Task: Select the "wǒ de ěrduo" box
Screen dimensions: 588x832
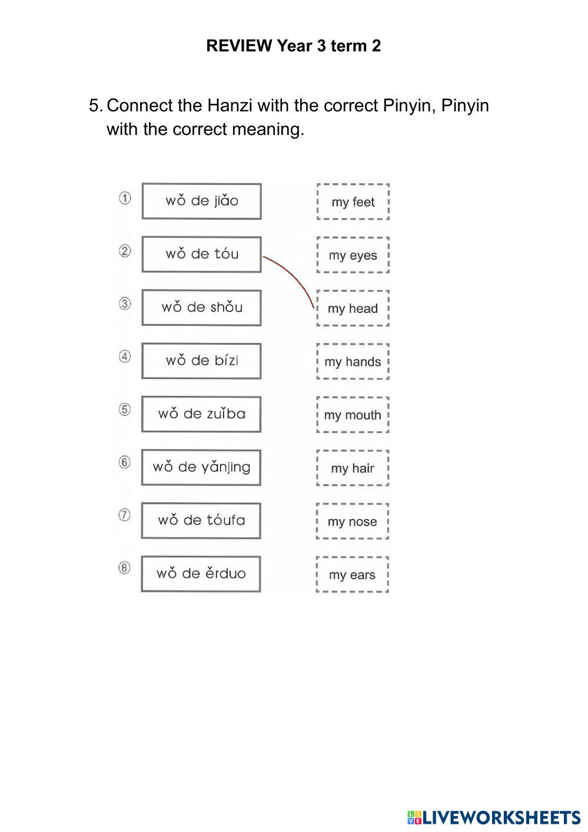Action: point(201,573)
